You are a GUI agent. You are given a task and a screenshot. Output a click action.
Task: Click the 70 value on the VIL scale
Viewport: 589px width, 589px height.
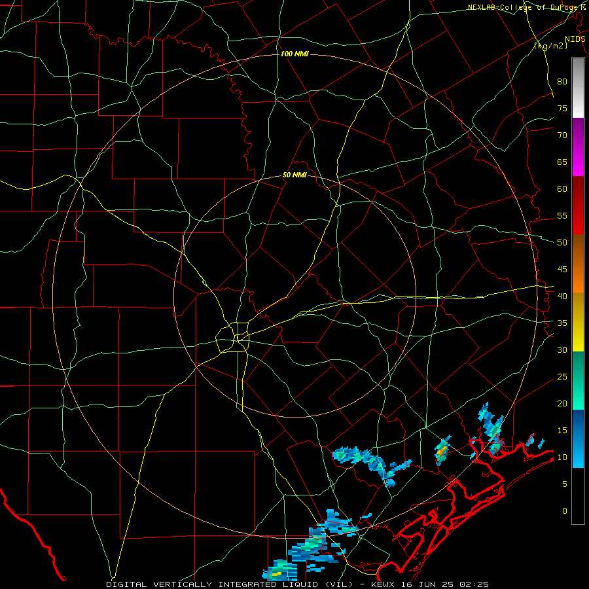(x=562, y=135)
